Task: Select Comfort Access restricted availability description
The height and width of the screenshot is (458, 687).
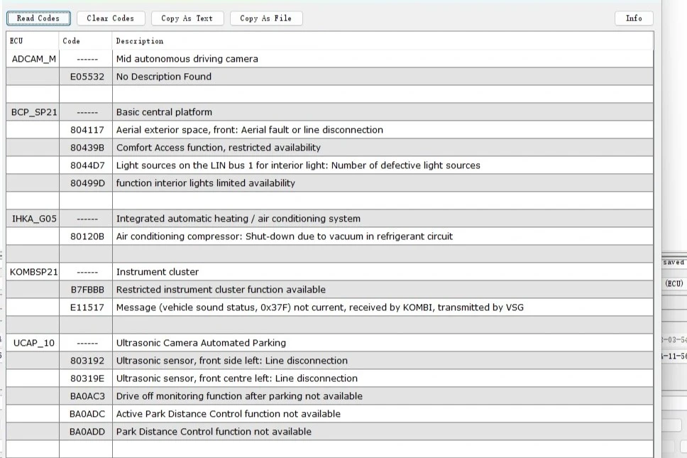Action: 219,148
